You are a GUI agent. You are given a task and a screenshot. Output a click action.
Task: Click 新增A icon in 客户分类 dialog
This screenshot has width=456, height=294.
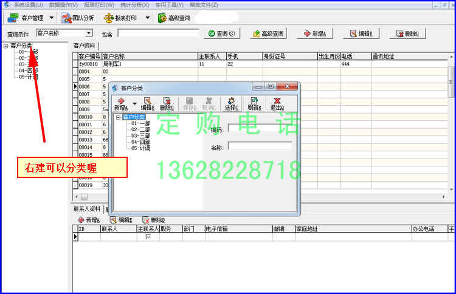tap(121, 104)
